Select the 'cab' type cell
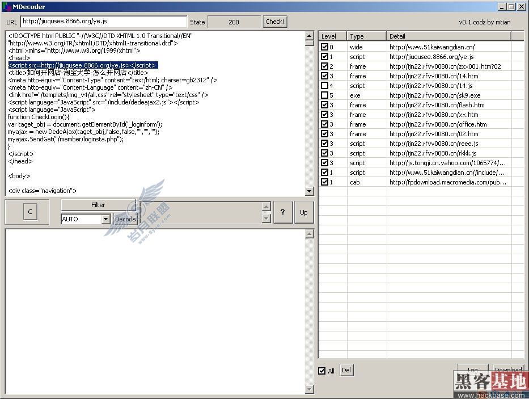This screenshot has width=529, height=399. coord(354,182)
